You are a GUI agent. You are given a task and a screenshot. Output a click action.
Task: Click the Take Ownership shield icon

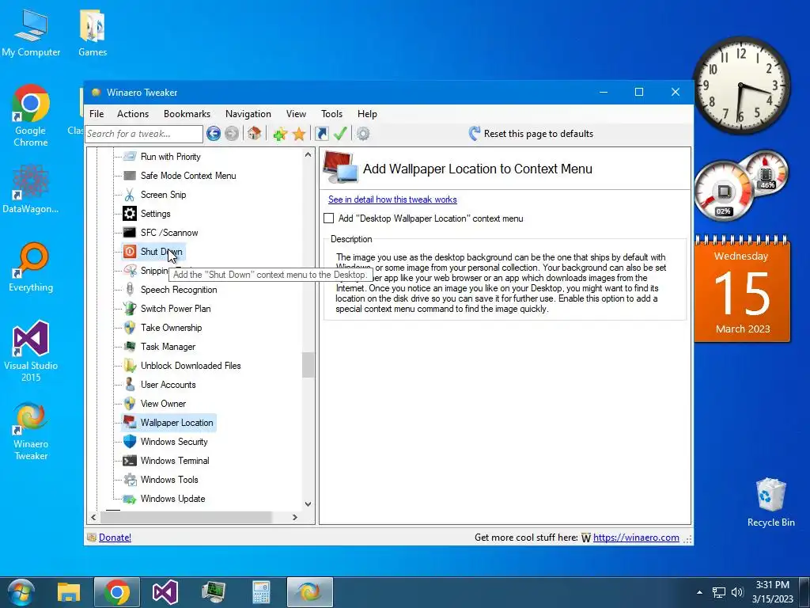point(130,328)
